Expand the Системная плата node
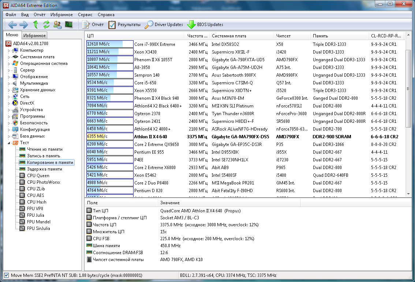This screenshot has width=415, height=282. pyautogui.click(x=9, y=57)
